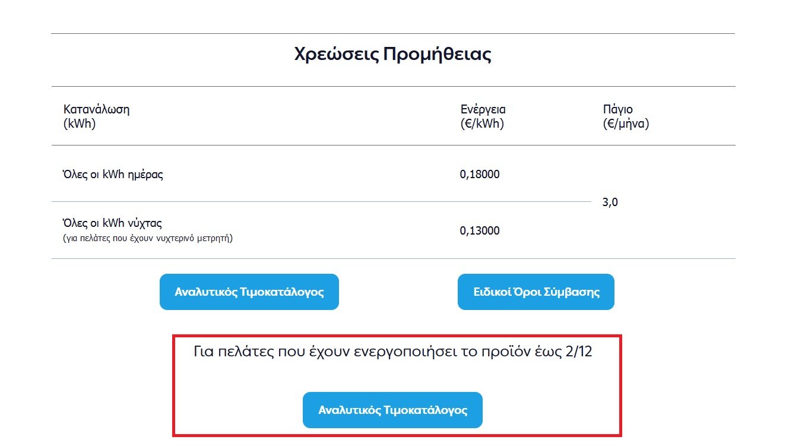This screenshot has height=446, width=808.
Task: Click the (kWh) unit under Κατανάλωση
Action: [80, 125]
